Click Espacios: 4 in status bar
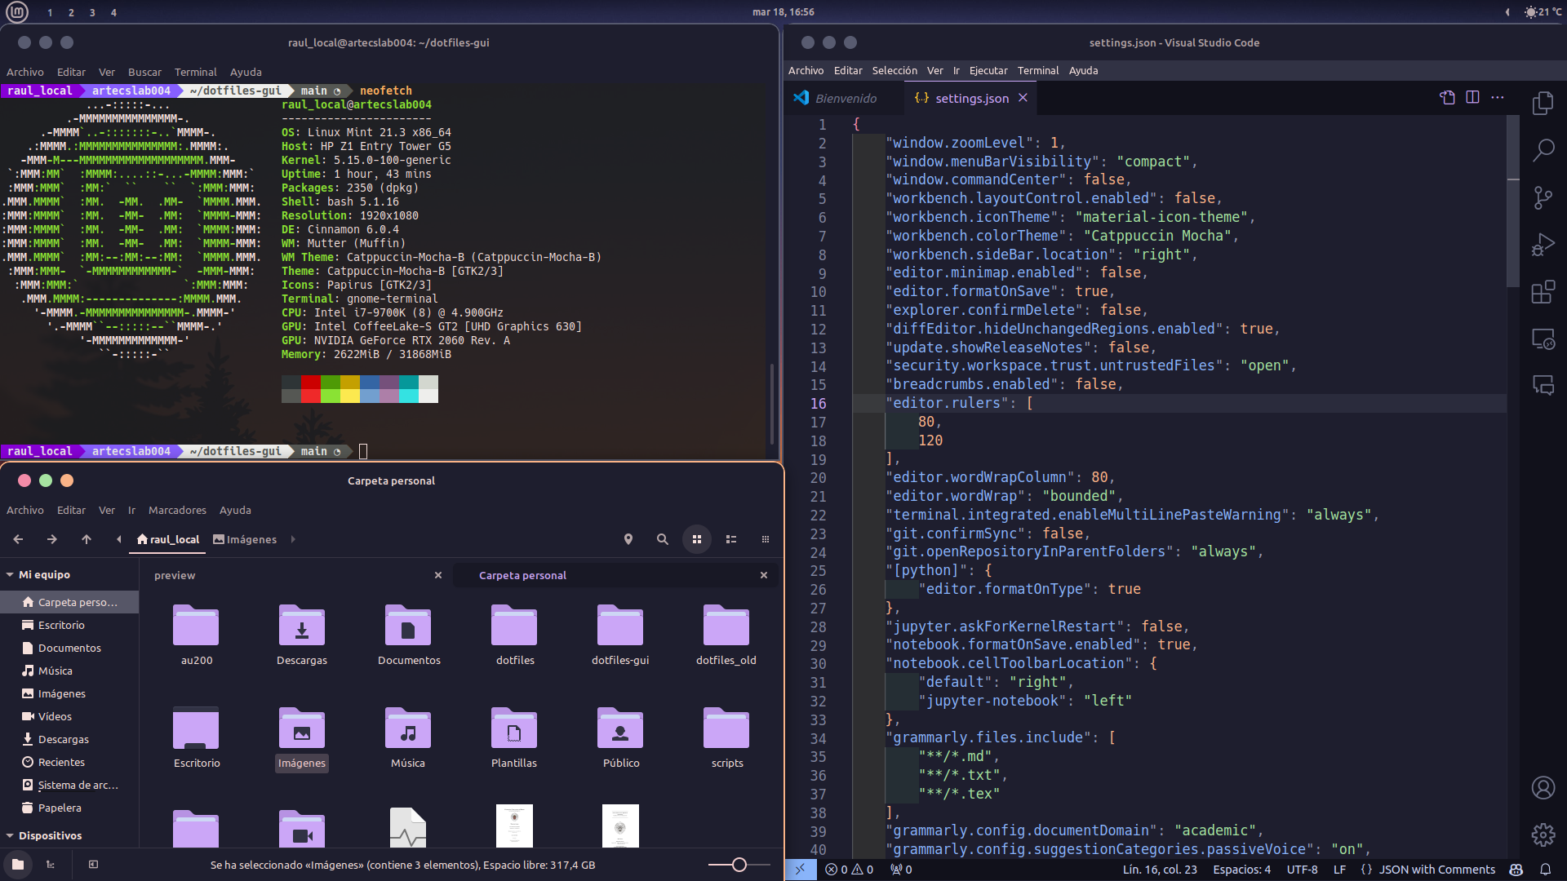This screenshot has height=881, width=1567. click(x=1241, y=870)
